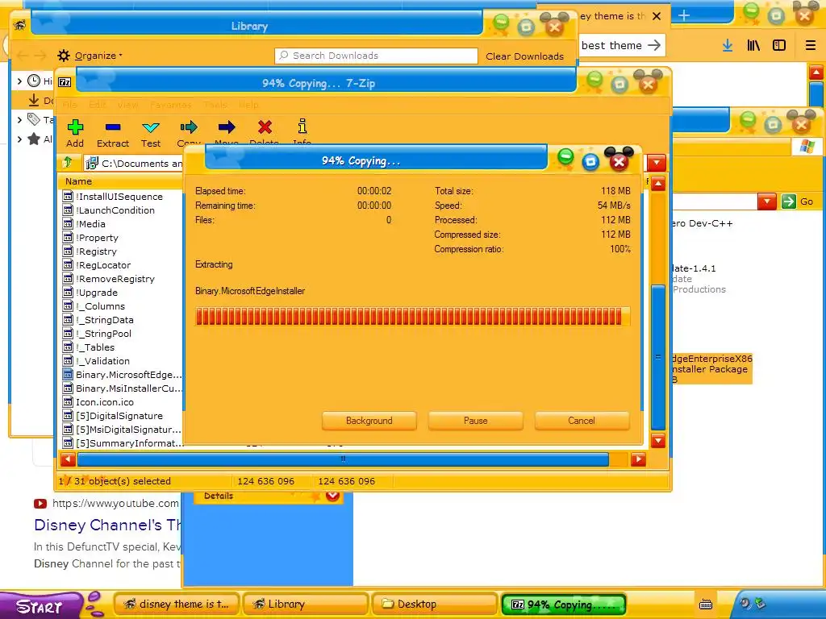Image resolution: width=826 pixels, height=619 pixels.
Task: Open the Organize dropdown menu
Action: coord(98,56)
